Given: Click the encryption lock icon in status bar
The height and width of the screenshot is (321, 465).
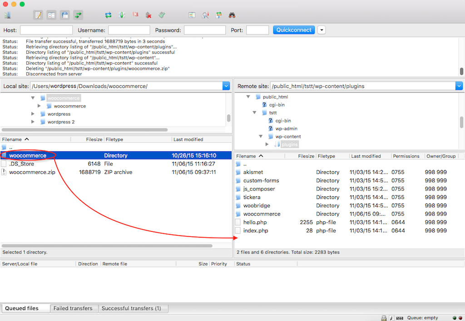Looking at the screenshot, I should click(x=384, y=318).
